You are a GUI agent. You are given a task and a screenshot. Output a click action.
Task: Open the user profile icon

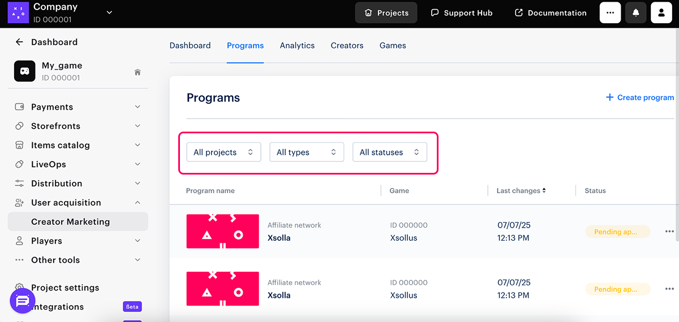661,12
